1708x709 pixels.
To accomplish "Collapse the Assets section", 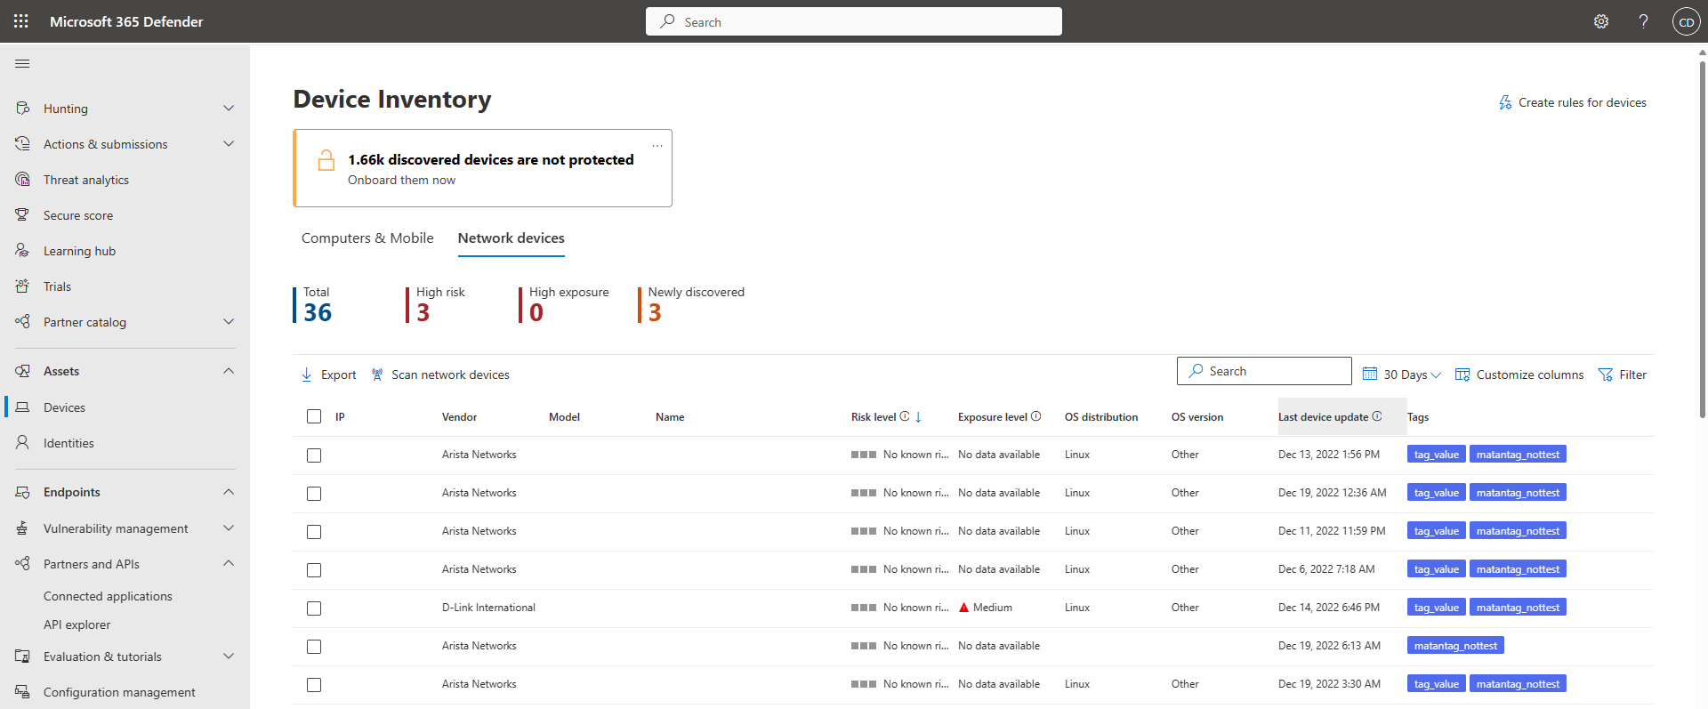I will [229, 371].
